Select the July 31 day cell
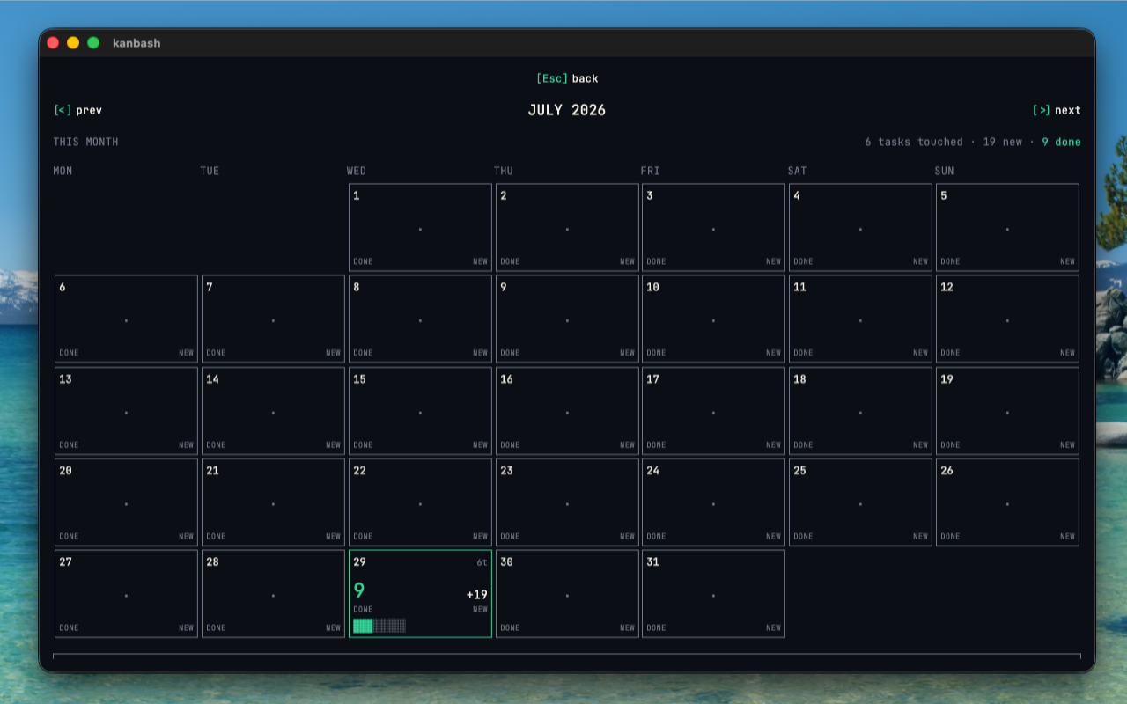Image resolution: width=1127 pixels, height=704 pixels. click(713, 594)
